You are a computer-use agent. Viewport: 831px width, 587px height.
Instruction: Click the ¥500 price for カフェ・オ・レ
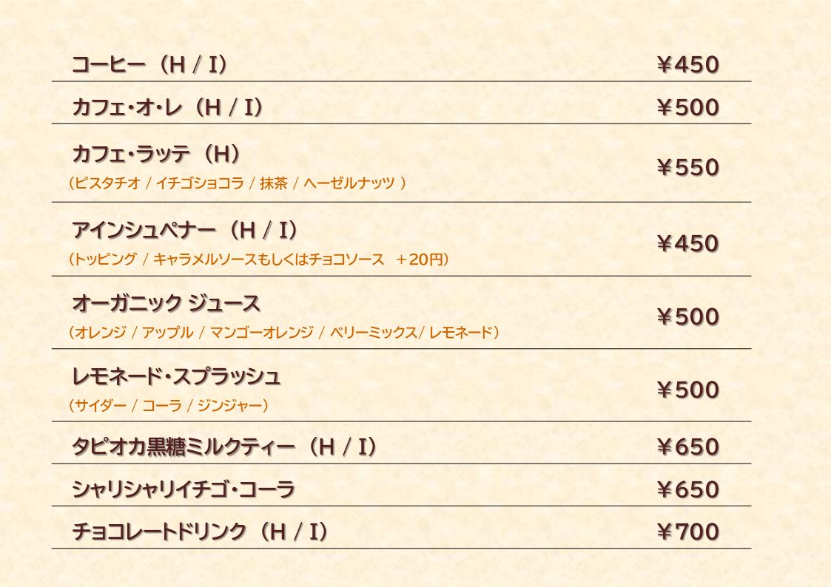687,108
